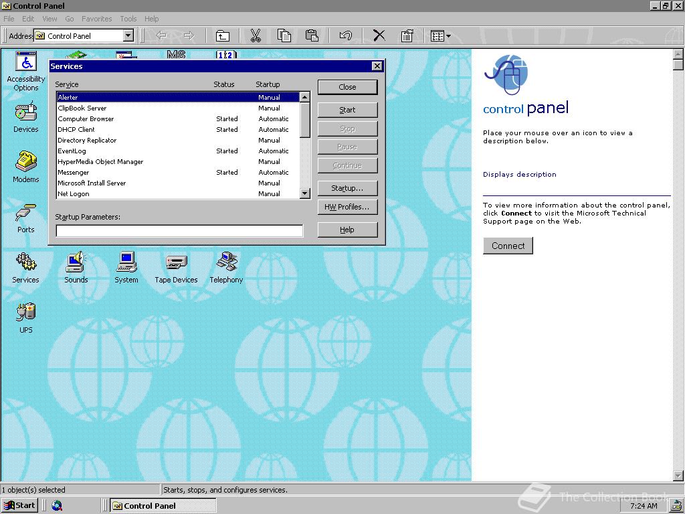Click the Control Panel title bar icon

coord(6,5)
